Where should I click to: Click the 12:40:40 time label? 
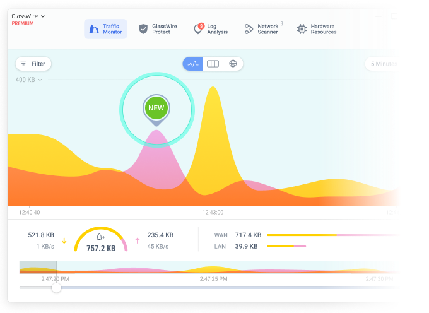pos(29,212)
